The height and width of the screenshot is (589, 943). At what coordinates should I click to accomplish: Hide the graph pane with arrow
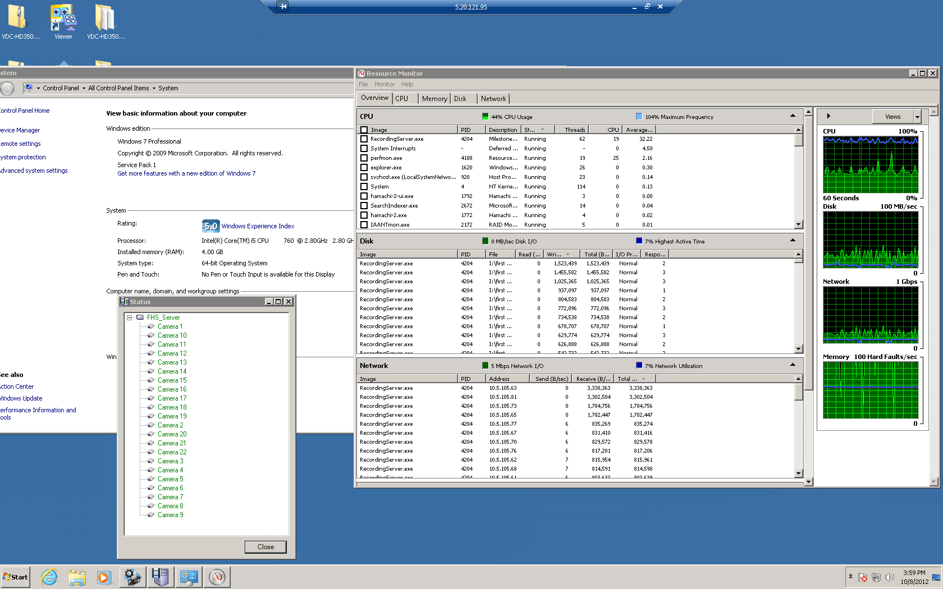(828, 116)
